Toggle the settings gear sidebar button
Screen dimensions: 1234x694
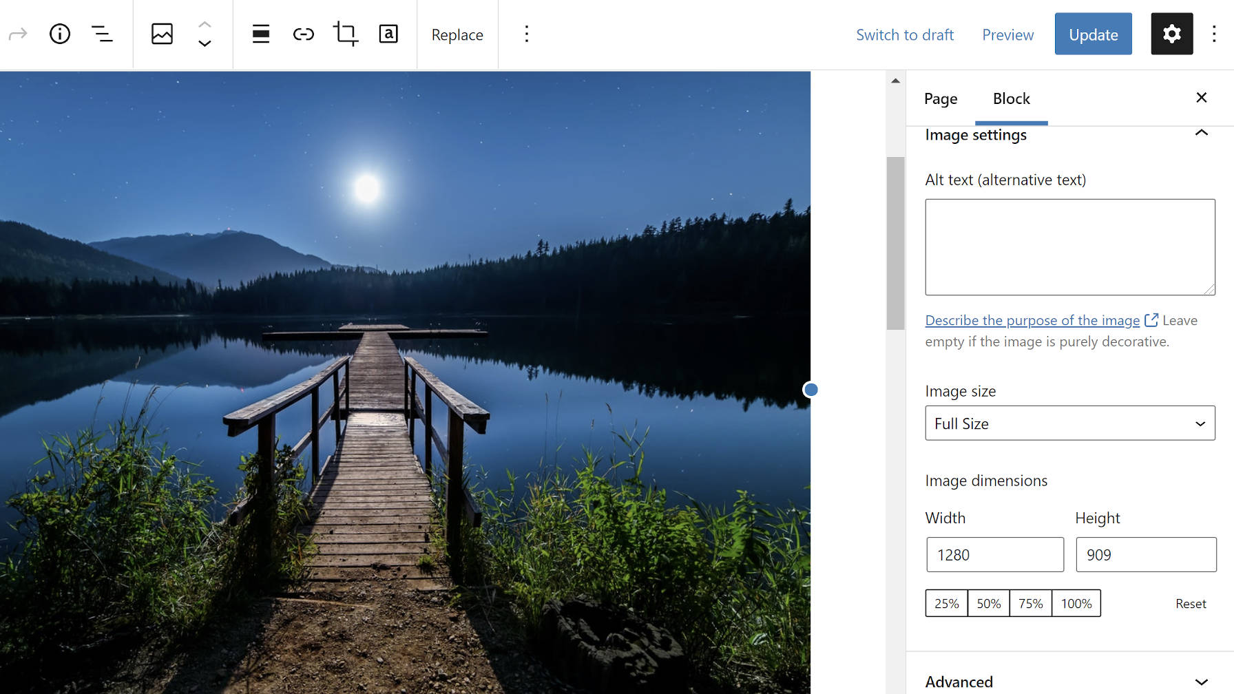click(x=1172, y=34)
